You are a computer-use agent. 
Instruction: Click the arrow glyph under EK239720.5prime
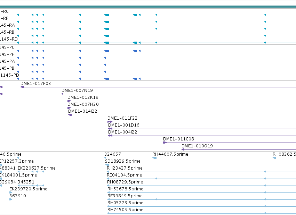[x=11, y=192]
